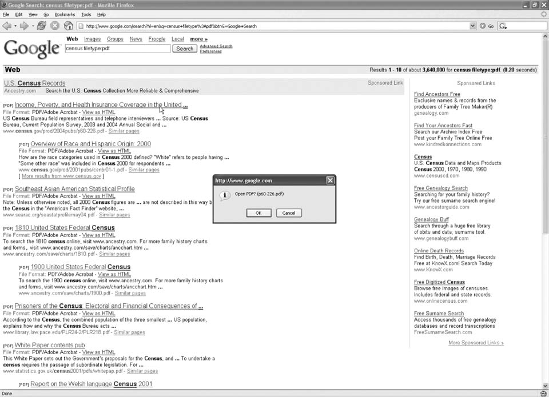Open the Bookmarks menu

[x=65, y=14]
